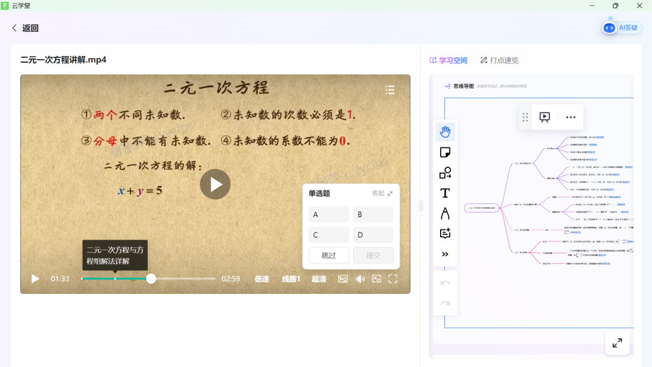The height and width of the screenshot is (367, 652).
Task: Go back via 返回 label
Action: point(30,28)
